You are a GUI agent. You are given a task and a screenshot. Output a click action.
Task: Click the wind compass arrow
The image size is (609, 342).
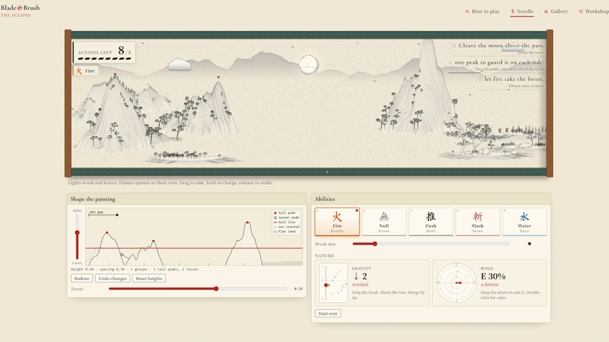[x=459, y=283]
